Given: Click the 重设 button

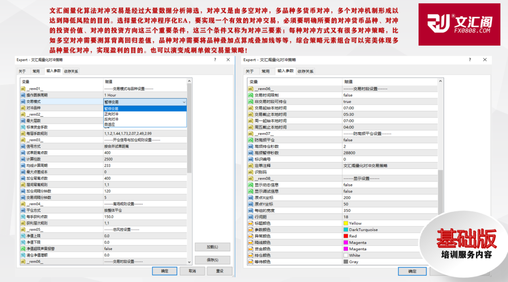Looking at the screenshot, I should (220, 271).
